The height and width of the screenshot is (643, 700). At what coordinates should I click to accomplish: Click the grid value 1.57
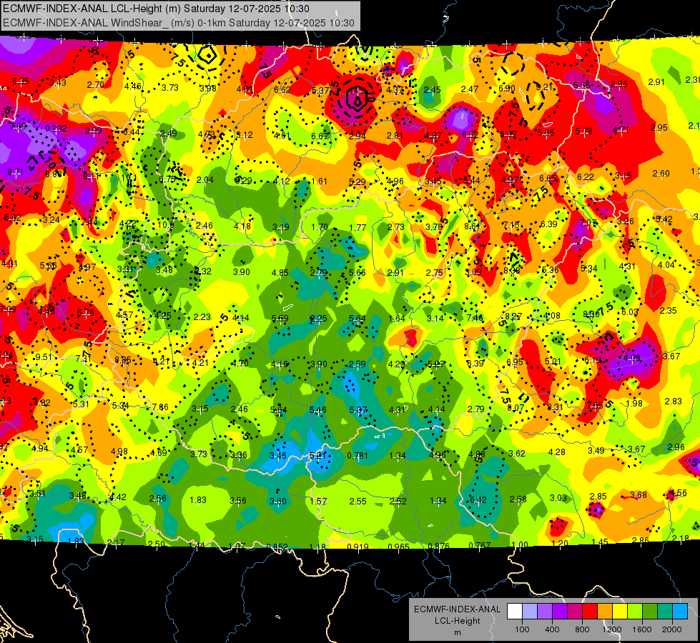318,501
